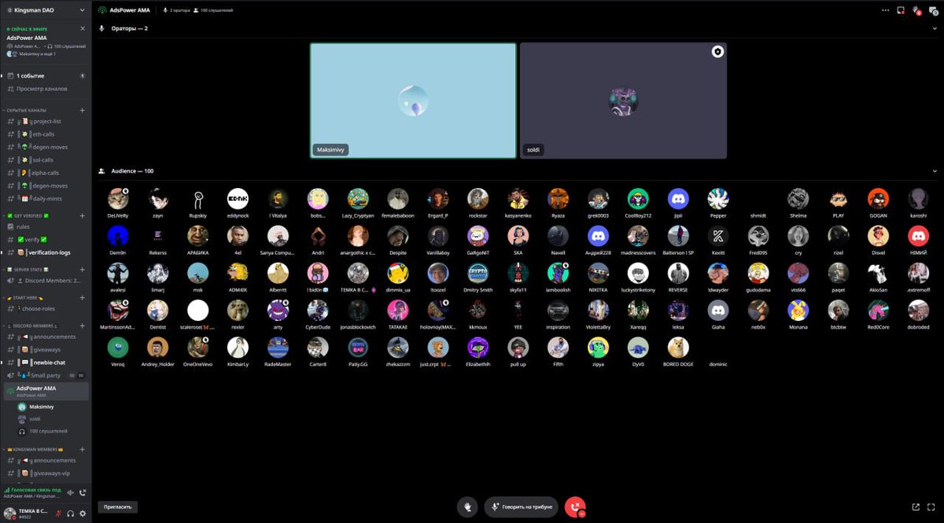Toggle noise suppression waveform icon
Viewport: 944px width, 523px height.
pos(71,492)
